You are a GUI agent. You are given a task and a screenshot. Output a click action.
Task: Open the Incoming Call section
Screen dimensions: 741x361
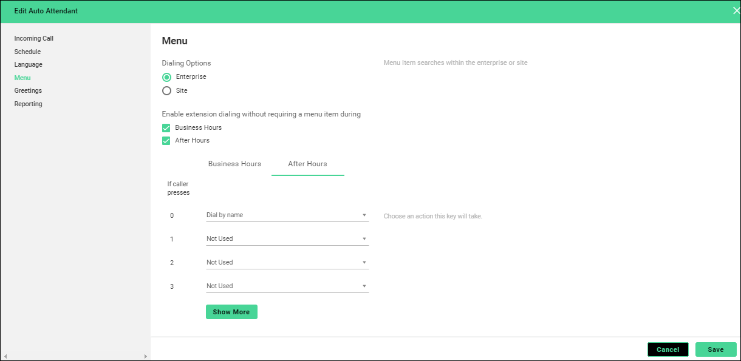(x=34, y=39)
